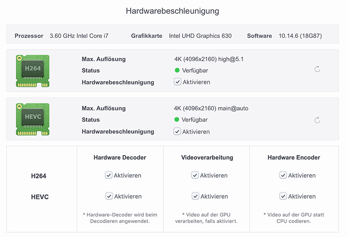Click the Videoverarbeitung column header
This screenshot has height=237, width=348.
tap(207, 158)
